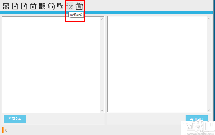Click the left pane vertical scrollbar track
The image size is (215, 135).
point(102,65)
